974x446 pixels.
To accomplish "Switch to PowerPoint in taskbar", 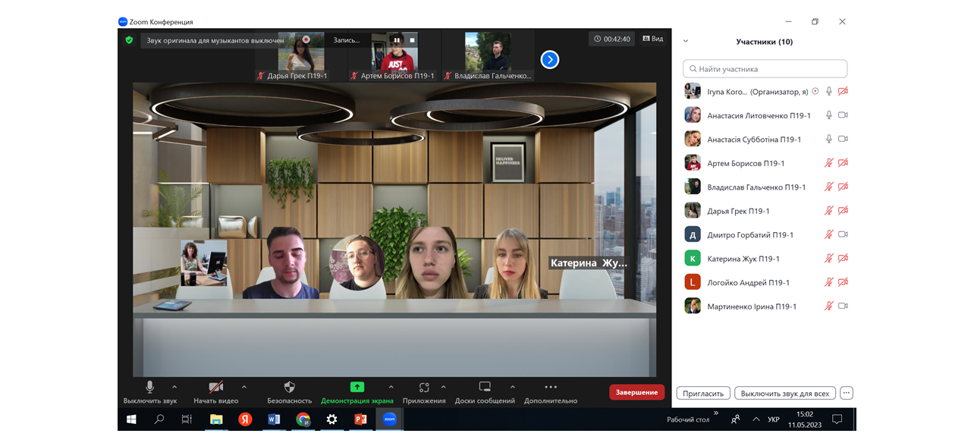I will tap(360, 419).
